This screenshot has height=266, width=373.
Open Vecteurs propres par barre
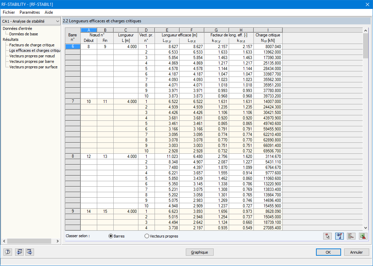tap(32, 61)
